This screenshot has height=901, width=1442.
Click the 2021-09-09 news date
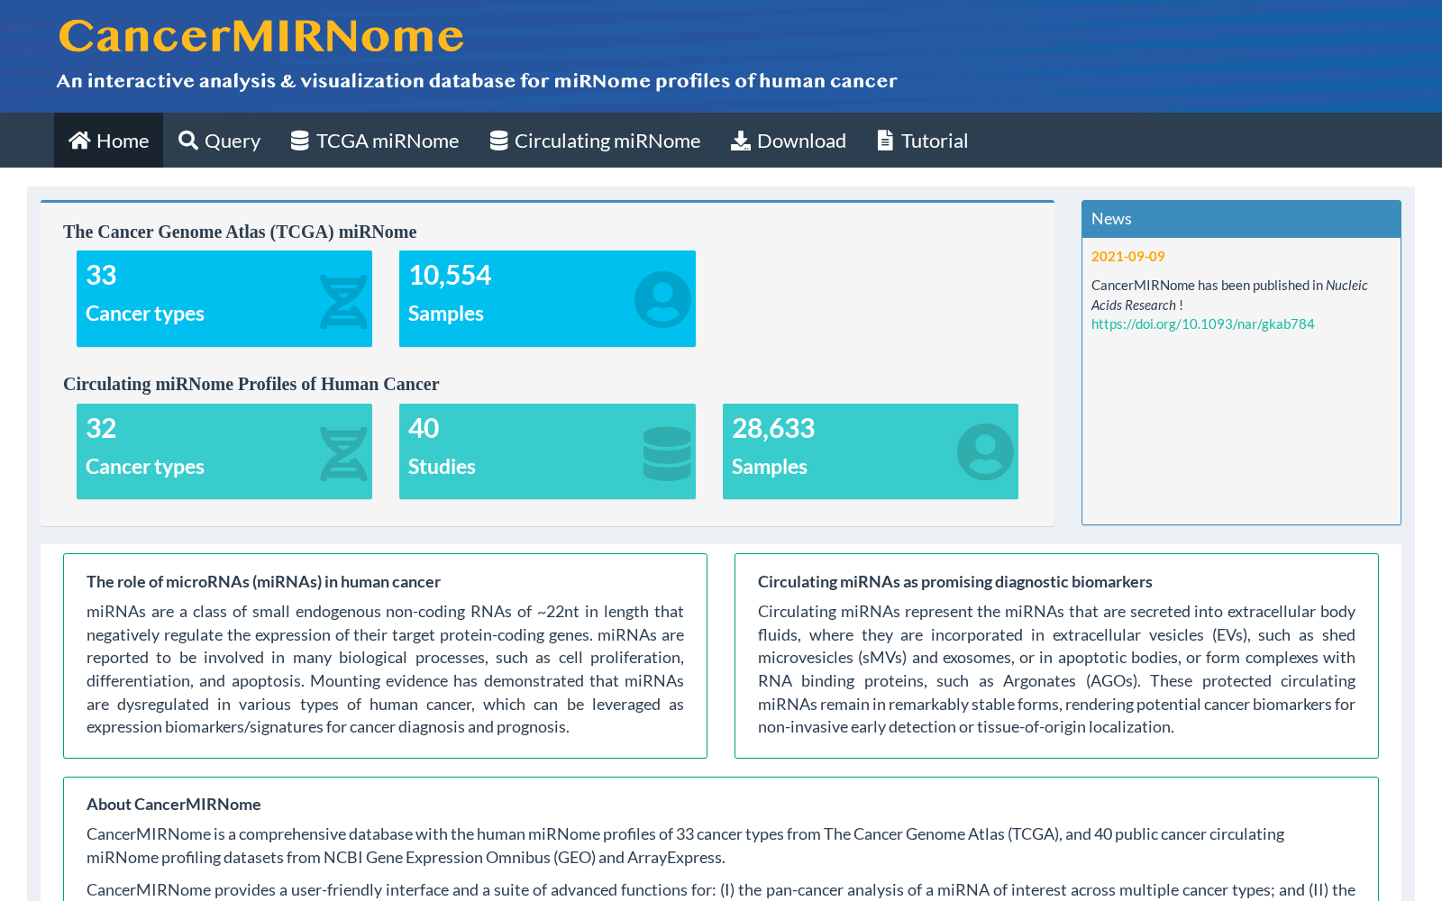(1128, 257)
